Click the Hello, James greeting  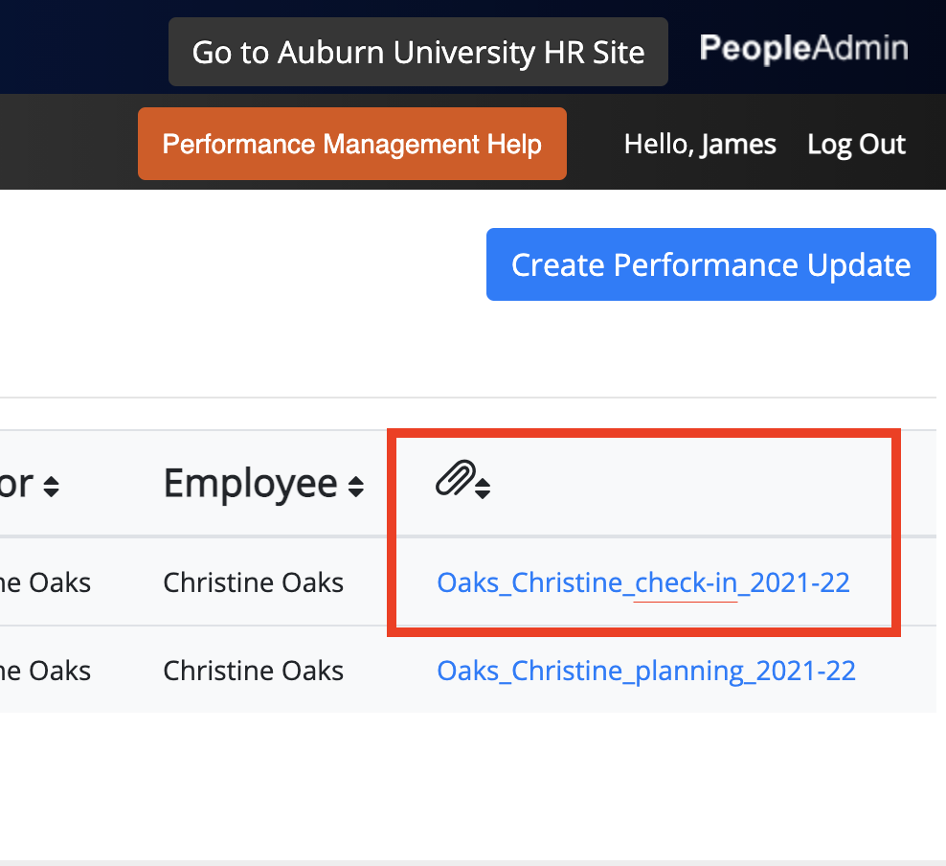(x=700, y=145)
